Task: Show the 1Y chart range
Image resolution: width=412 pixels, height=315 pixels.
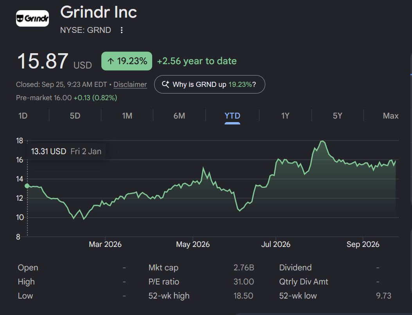Action: tap(285, 115)
